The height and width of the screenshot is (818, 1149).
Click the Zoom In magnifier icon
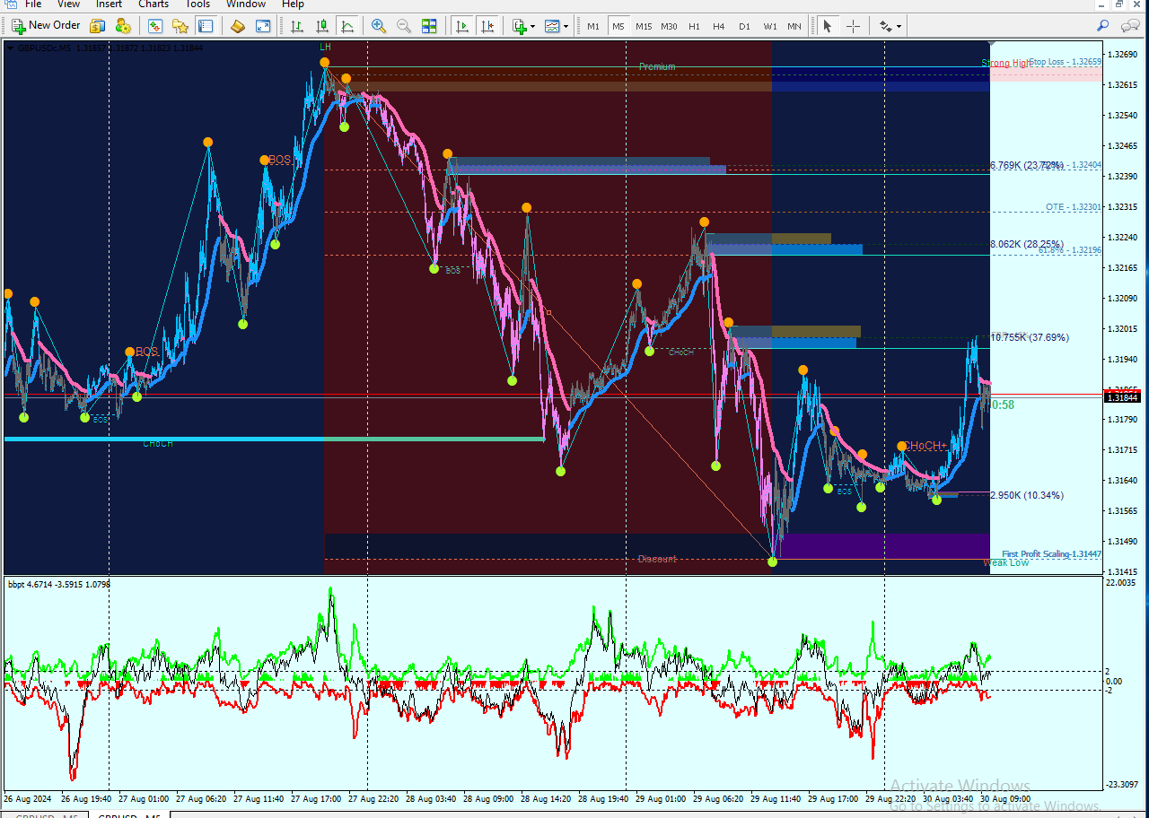379,26
